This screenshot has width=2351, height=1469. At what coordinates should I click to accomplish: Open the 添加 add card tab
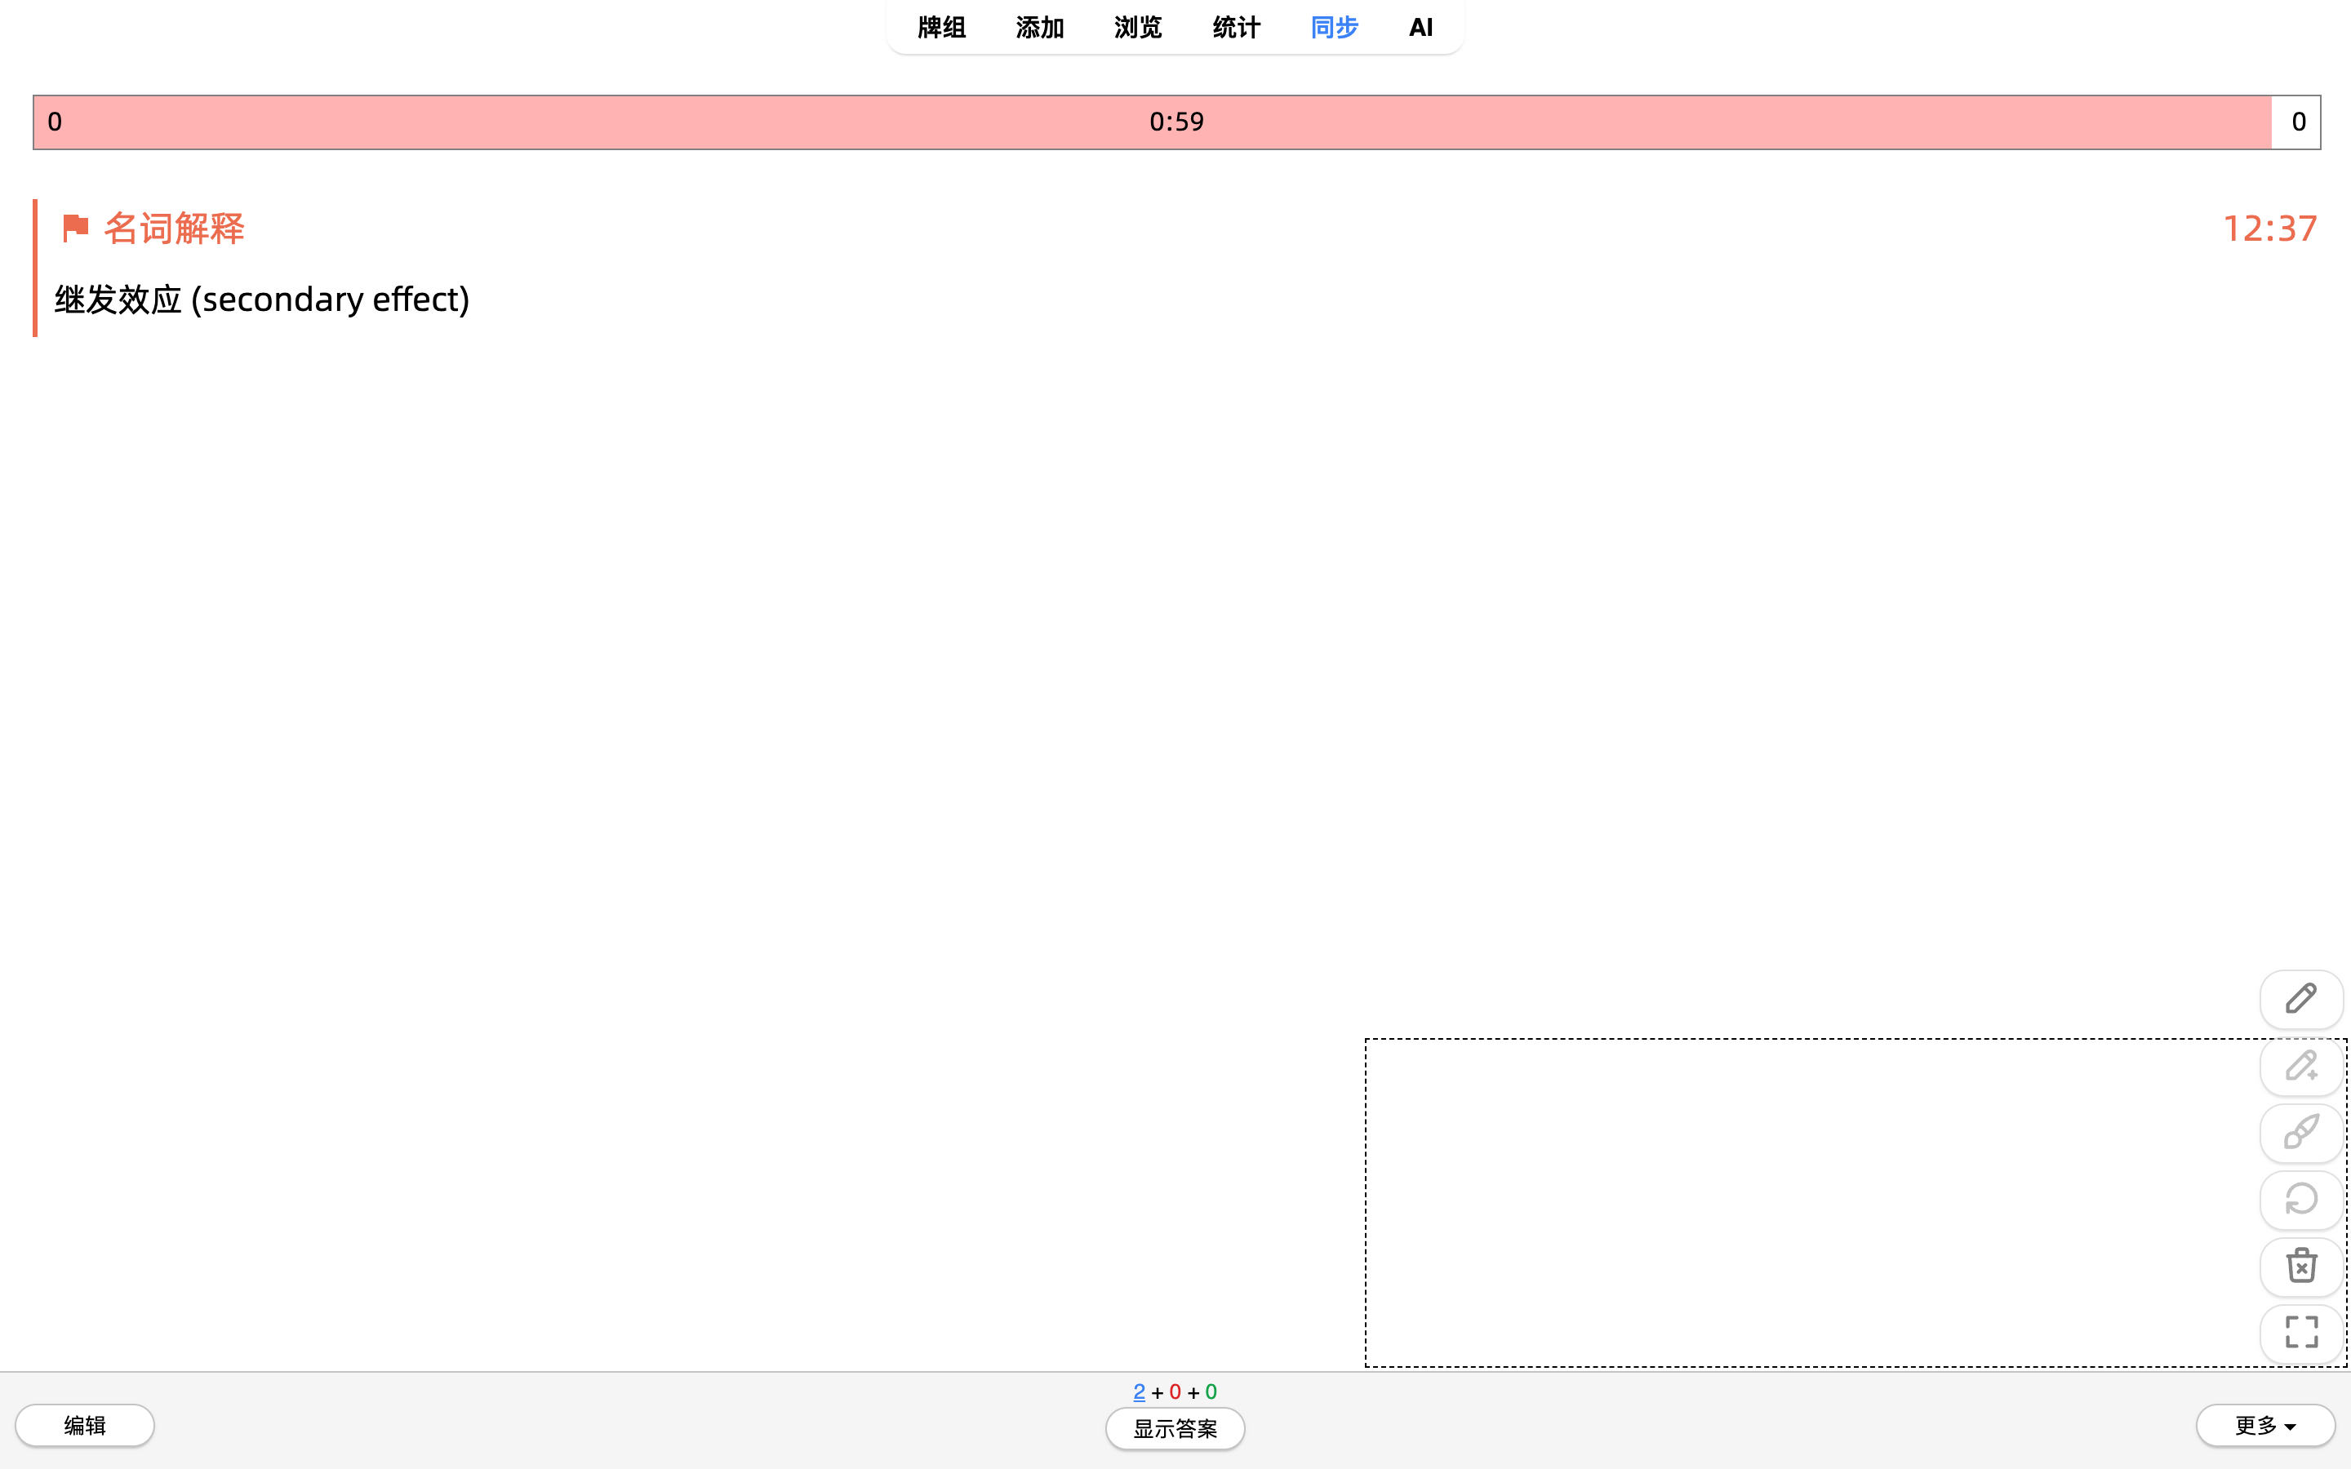(x=1039, y=27)
